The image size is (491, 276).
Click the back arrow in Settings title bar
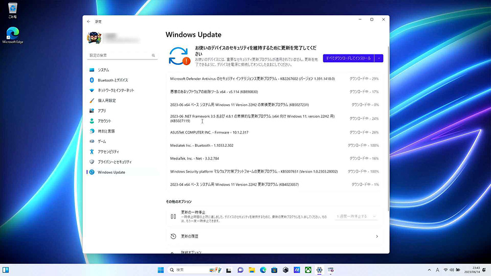pyautogui.click(x=89, y=22)
